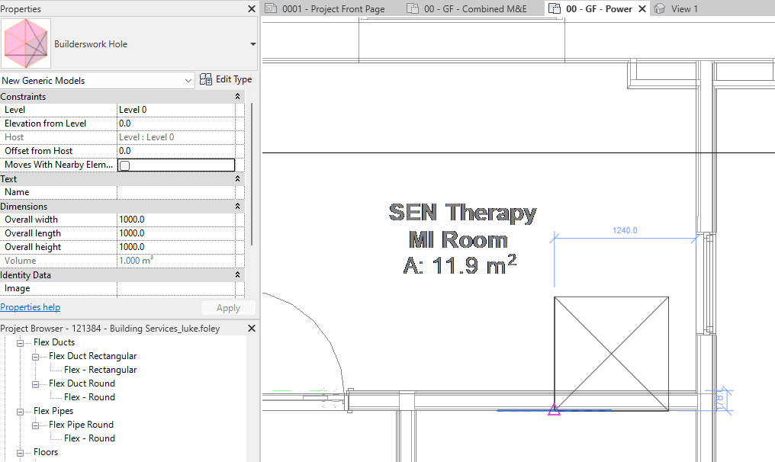This screenshot has height=462, width=775.
Task: Close the Project Browser panel
Action: click(x=252, y=328)
